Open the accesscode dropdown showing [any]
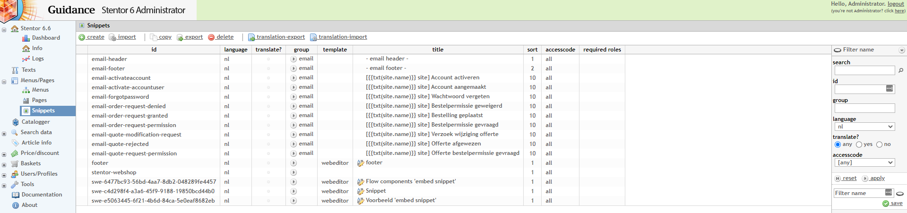 click(x=864, y=162)
